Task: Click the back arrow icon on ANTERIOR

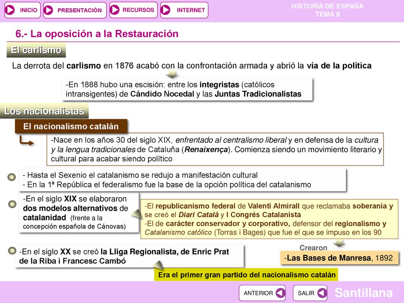Action: point(281,293)
